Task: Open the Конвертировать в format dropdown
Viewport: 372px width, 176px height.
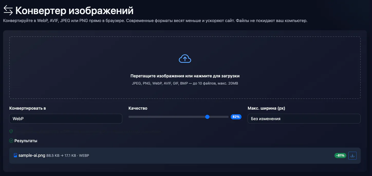Action: click(x=66, y=119)
